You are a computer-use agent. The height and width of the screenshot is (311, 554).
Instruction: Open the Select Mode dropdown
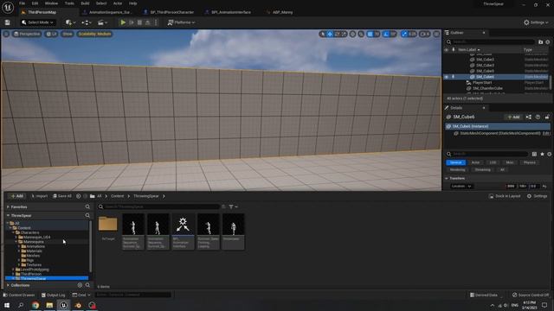[x=37, y=22]
